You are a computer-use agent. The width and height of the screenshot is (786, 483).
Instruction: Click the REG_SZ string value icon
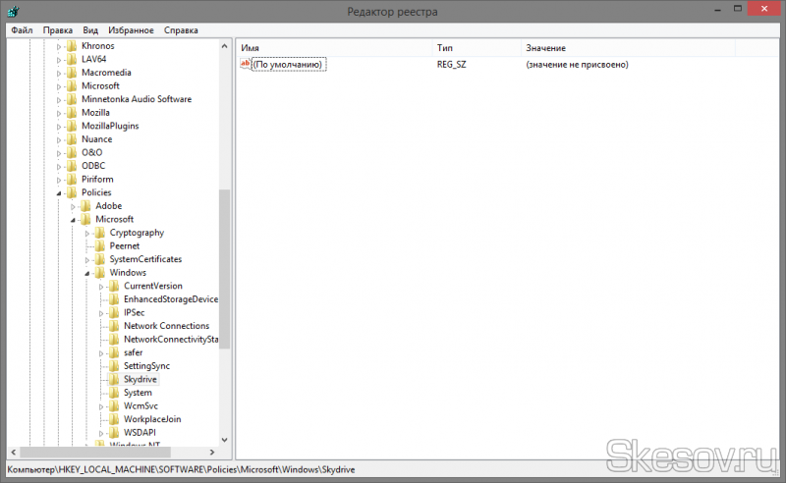click(x=246, y=64)
